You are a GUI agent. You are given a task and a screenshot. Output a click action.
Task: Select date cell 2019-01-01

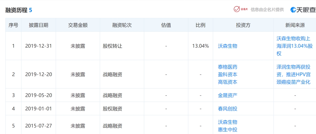tap(39, 109)
